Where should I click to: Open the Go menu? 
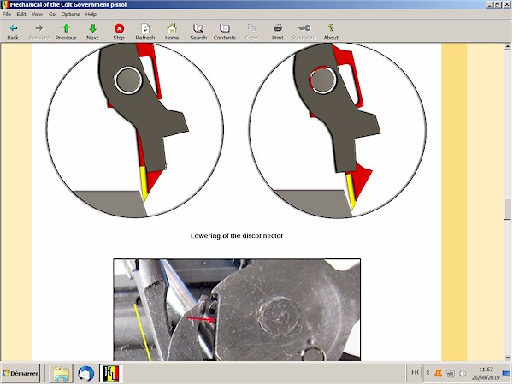(x=52, y=14)
